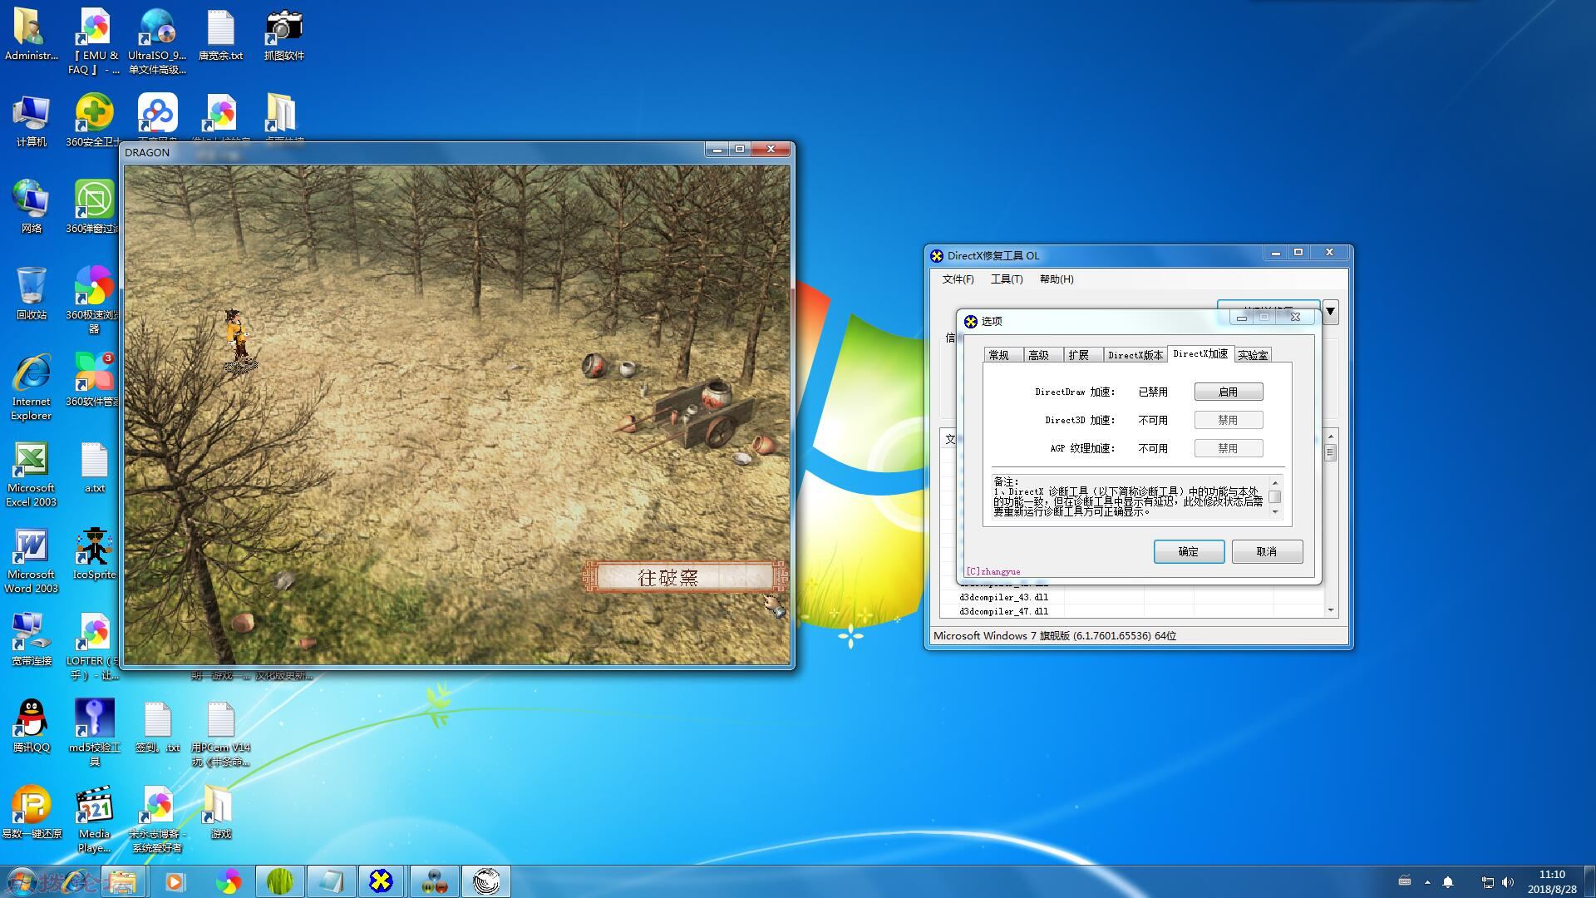
Task: Click 启用 for DirectDraw acceleration
Action: (x=1229, y=392)
